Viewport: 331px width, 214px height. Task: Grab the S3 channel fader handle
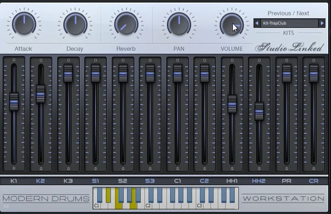tap(150, 73)
